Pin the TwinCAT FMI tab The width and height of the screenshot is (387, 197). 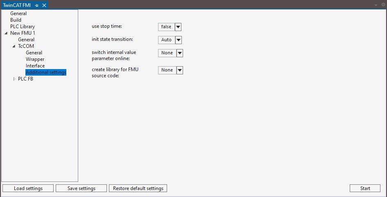(x=36, y=5)
